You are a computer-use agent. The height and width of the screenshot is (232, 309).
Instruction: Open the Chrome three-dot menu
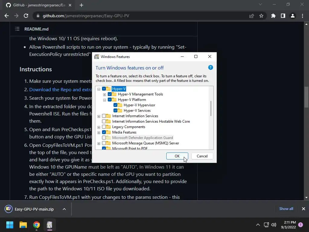coord(302,16)
